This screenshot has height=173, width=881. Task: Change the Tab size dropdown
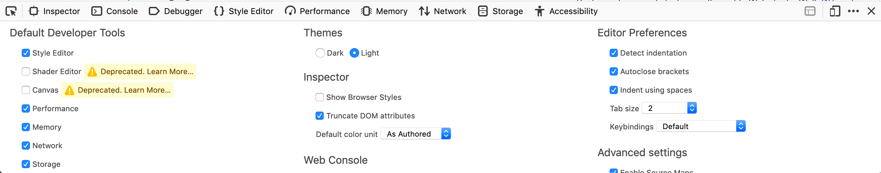pos(669,108)
